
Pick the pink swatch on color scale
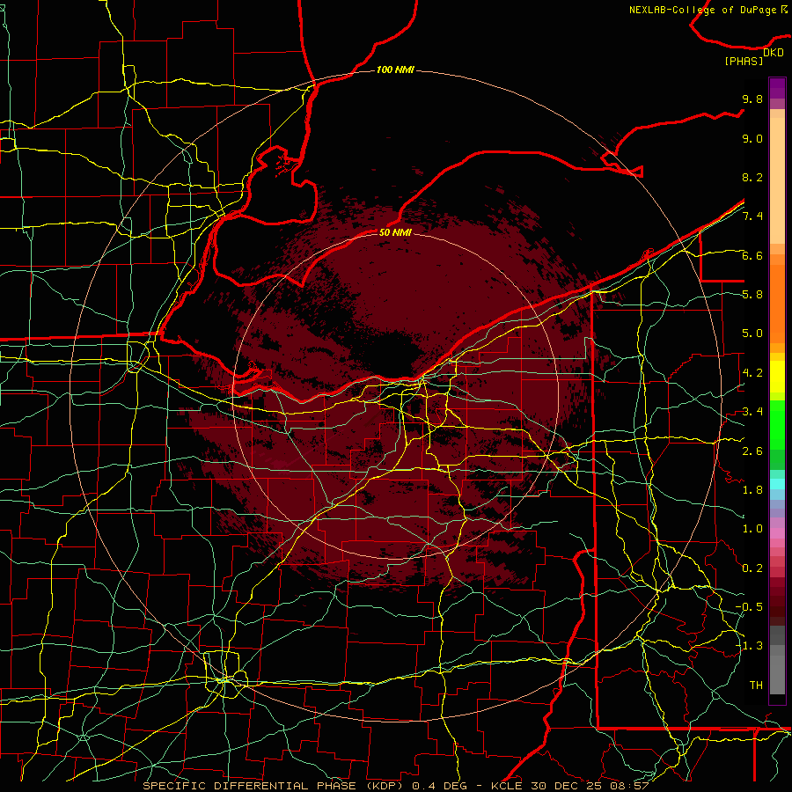pyautogui.click(x=777, y=533)
